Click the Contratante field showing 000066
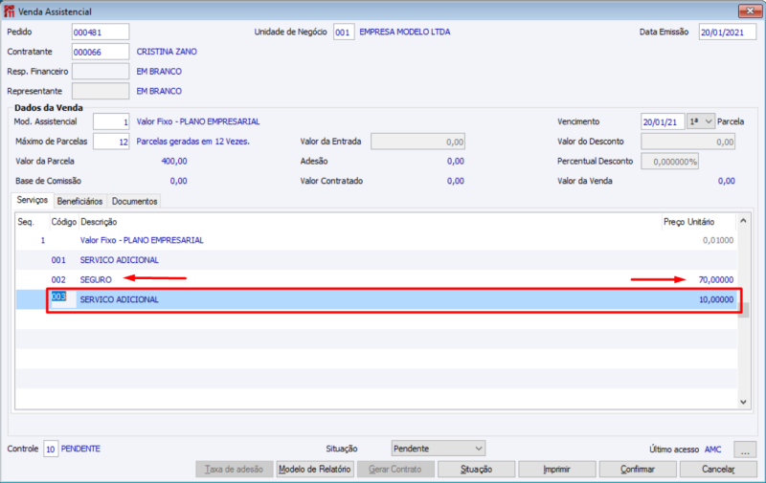Viewport: 766px width, 483px height. [x=101, y=52]
